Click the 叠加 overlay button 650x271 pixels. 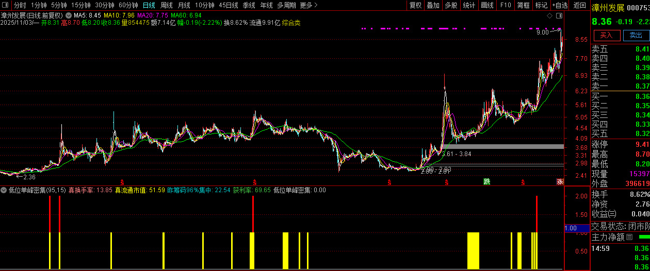[433, 5]
